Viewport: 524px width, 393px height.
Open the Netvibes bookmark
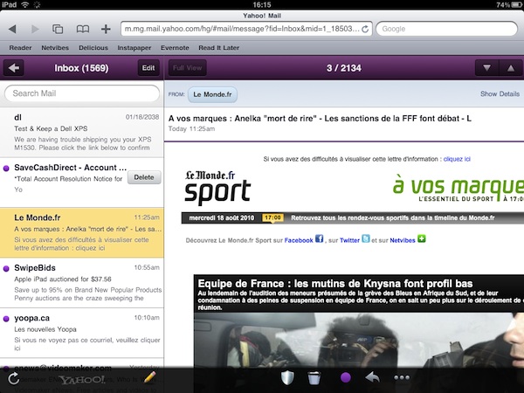tap(55, 48)
